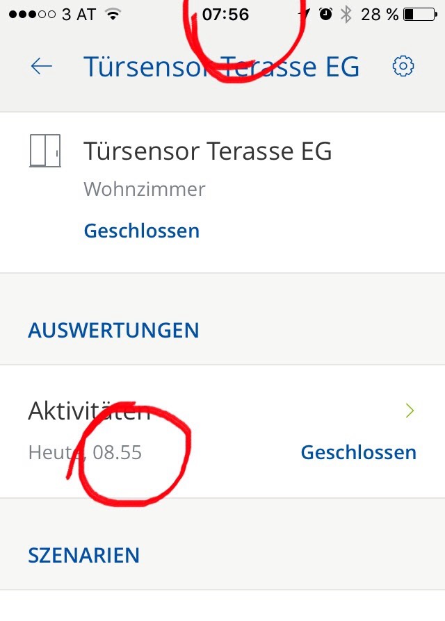Tap the 07:56 clock in status bar

coord(225,14)
